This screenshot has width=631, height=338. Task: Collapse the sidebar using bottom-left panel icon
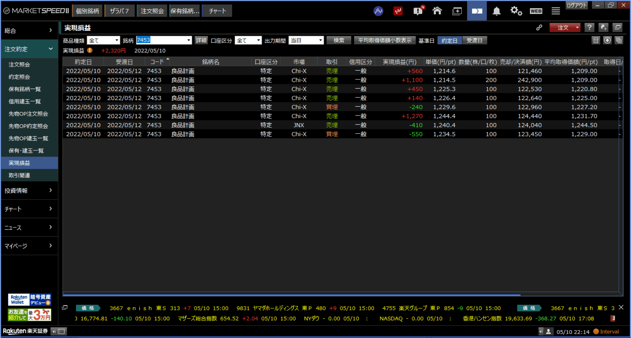[x=59, y=331]
